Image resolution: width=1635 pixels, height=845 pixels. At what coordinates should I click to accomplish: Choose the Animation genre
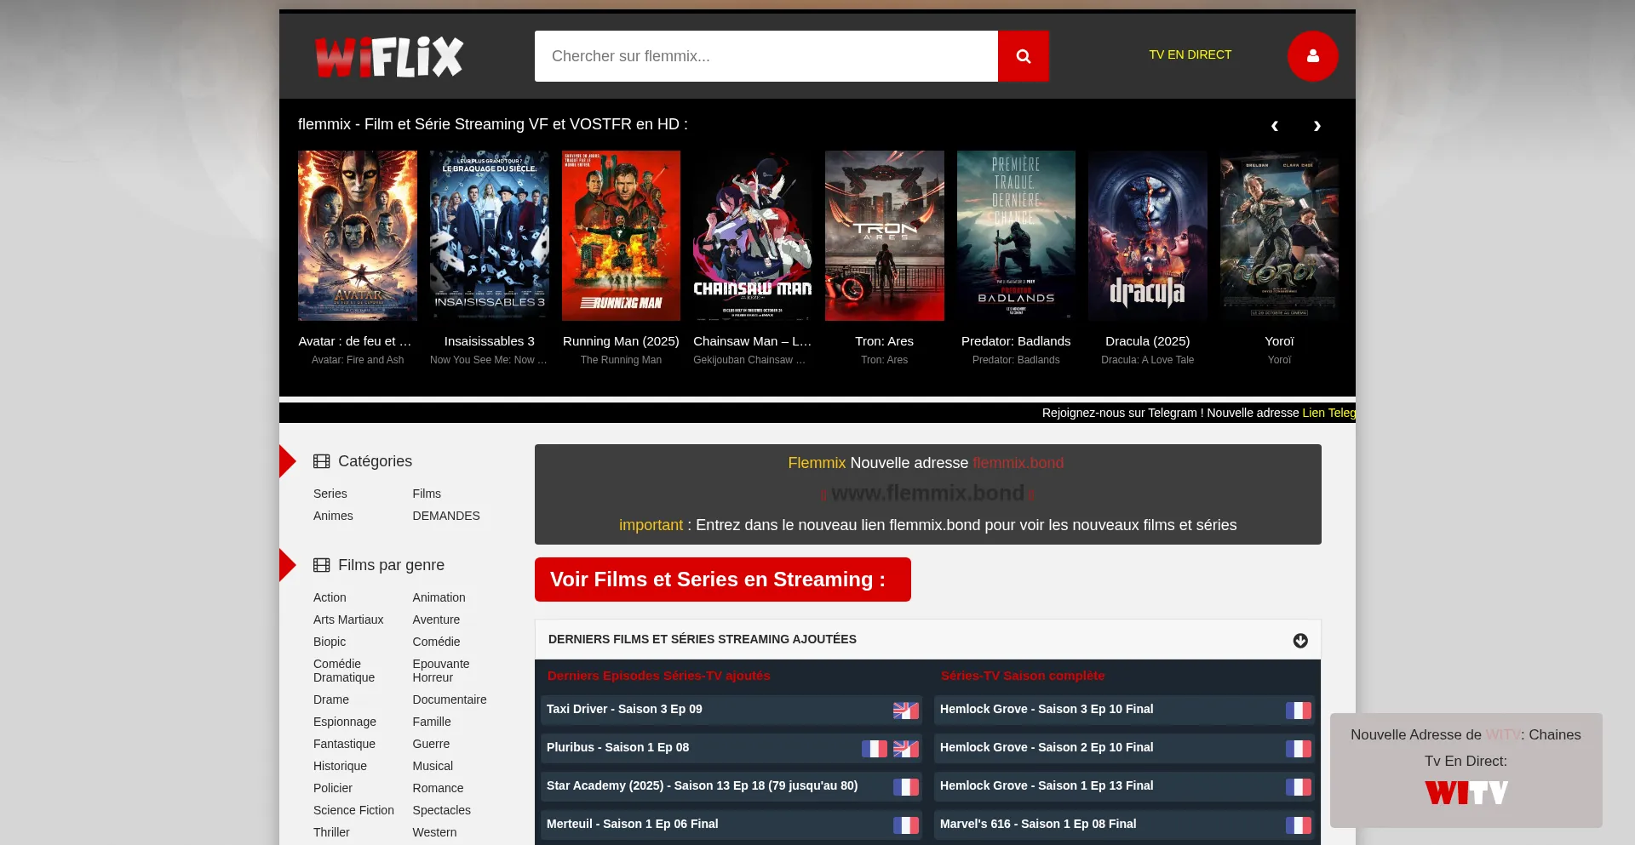pos(439,597)
